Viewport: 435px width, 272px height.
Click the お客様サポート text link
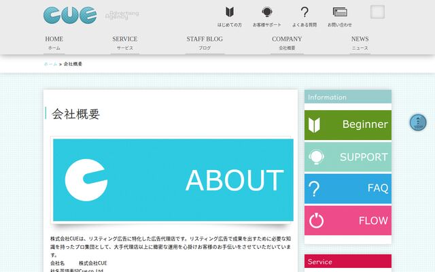[x=267, y=24]
